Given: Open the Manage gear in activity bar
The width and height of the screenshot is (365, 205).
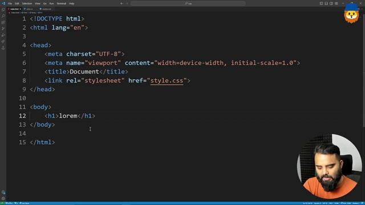Looking at the screenshot, I should [3, 198].
